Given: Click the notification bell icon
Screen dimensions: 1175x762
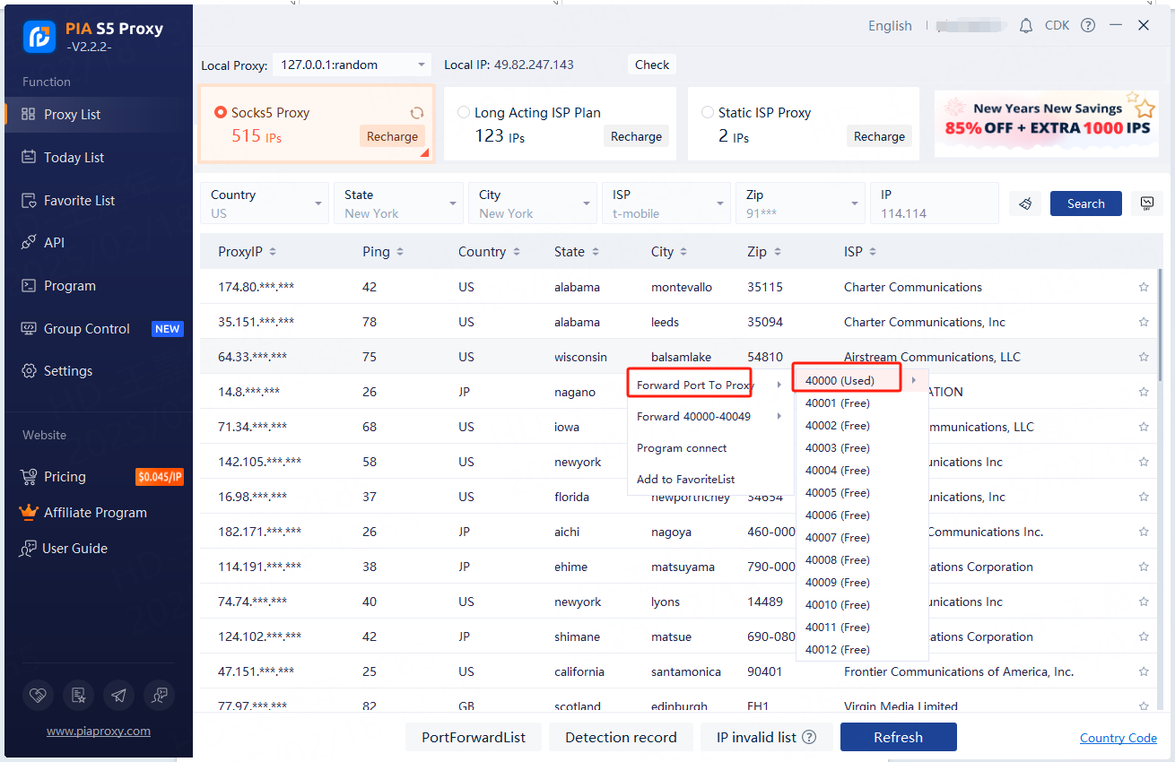Looking at the screenshot, I should pyautogui.click(x=1026, y=26).
